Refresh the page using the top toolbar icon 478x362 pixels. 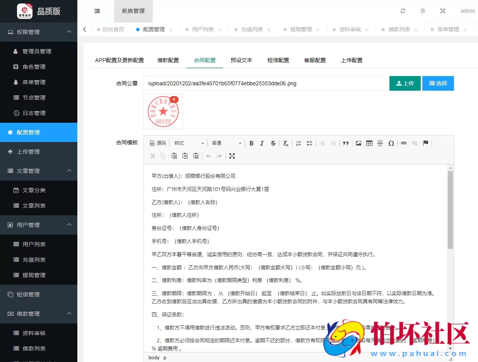pyautogui.click(x=403, y=11)
